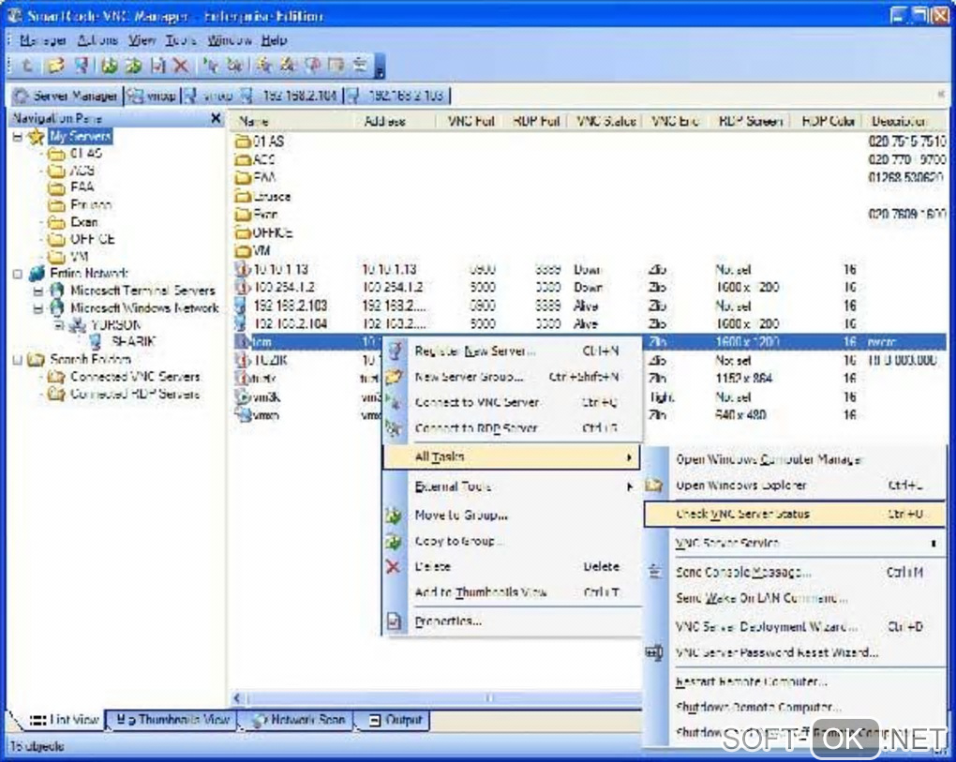Viewport: 956px width, 762px height.
Task: Choose VNC Server Deployment Wizard
Action: pos(795,627)
